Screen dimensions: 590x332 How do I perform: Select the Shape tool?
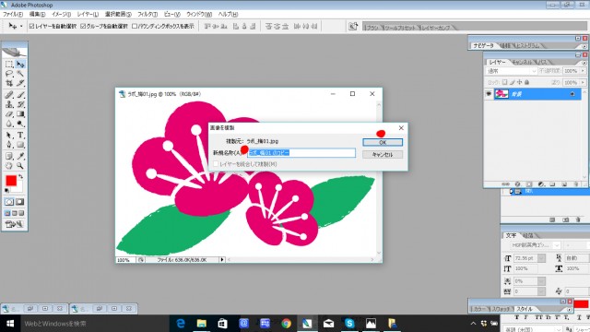pyautogui.click(x=20, y=144)
